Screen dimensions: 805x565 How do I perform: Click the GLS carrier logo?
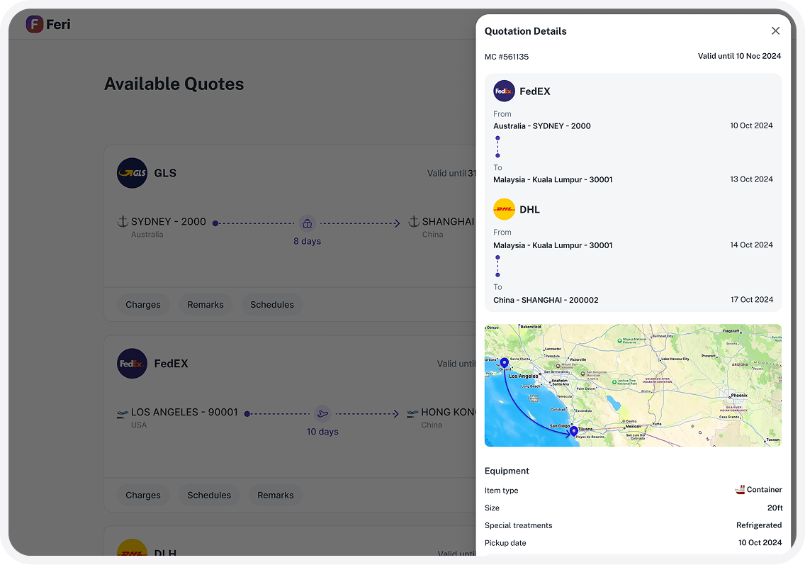click(x=132, y=173)
